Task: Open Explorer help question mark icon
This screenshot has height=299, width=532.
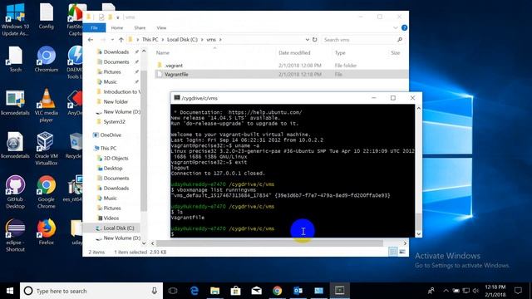Action: click(x=404, y=27)
